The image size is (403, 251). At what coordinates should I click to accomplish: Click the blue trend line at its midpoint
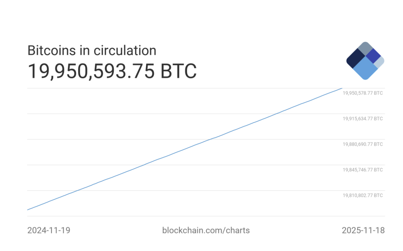[184, 149]
